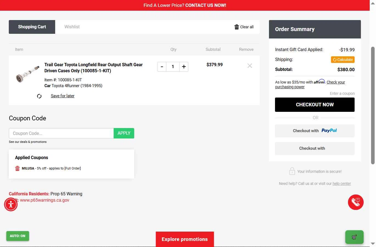Viewport: 376px width, 247px height.
Task: Decrease quantity with the minus button
Action: tap(162, 67)
